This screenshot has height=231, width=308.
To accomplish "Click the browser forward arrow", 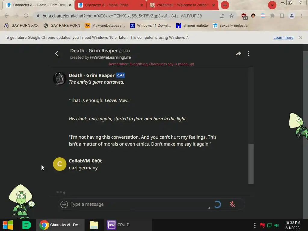I will [x=16, y=16].
